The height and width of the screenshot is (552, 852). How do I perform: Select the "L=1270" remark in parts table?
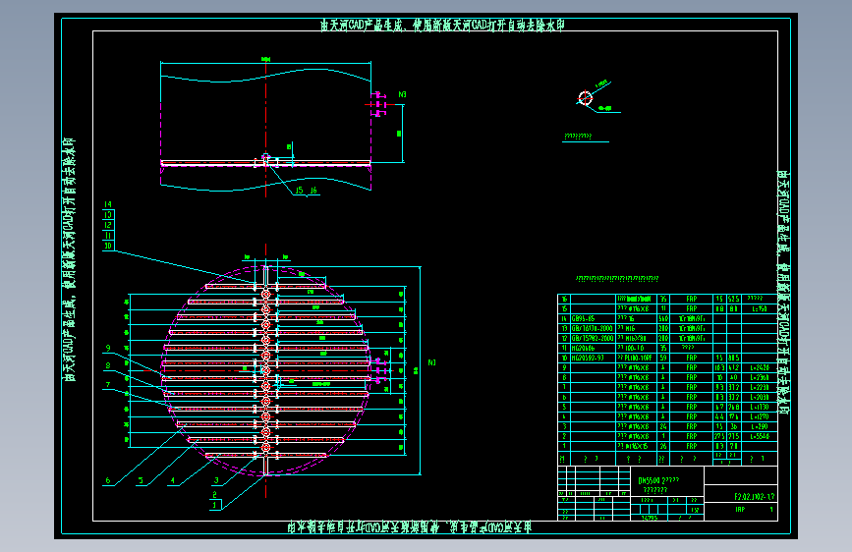click(760, 416)
